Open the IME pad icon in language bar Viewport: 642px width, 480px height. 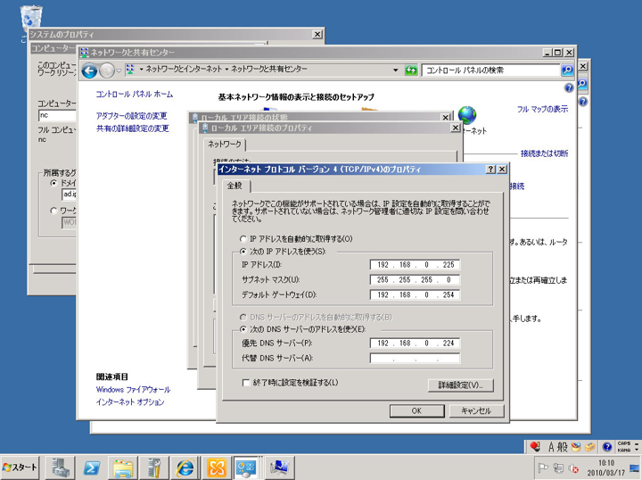tap(576, 447)
